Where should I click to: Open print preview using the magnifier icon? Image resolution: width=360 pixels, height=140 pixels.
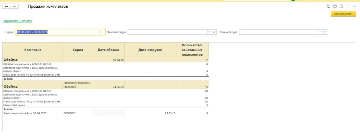click(341, 6)
